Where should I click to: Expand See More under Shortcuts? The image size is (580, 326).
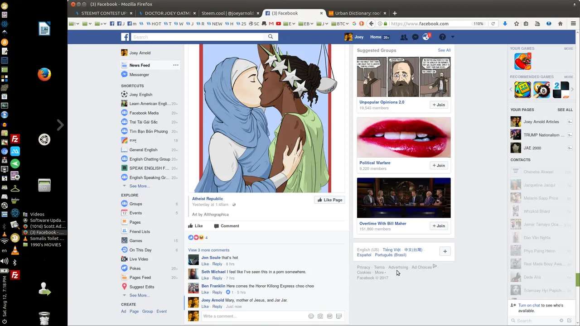140,186
